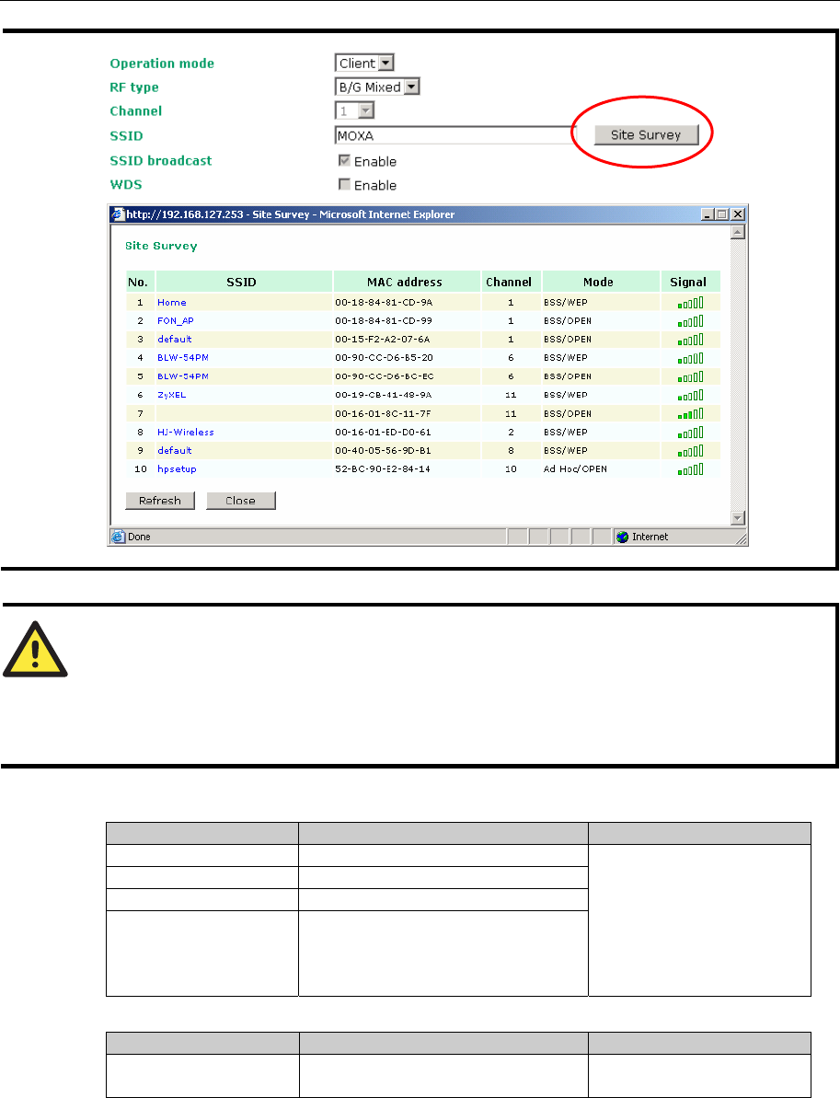Minimize the Site Survey popup window
Image resolution: width=840 pixels, height=1098 pixels.
pyautogui.click(x=708, y=214)
